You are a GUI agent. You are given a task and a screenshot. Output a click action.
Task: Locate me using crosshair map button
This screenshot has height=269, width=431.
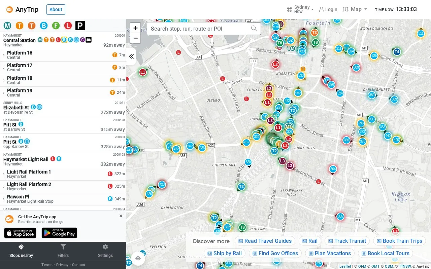tap(138, 258)
